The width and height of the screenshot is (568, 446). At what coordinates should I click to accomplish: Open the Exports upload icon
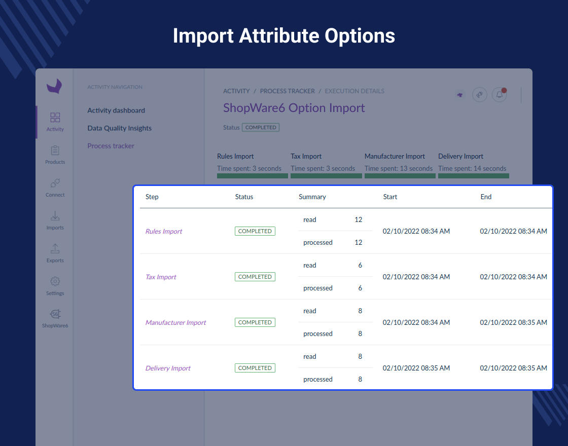pos(55,249)
